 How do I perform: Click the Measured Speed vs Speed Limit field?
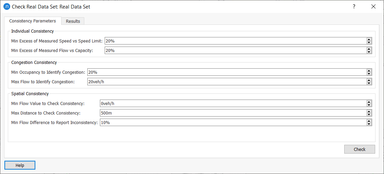click(x=234, y=41)
